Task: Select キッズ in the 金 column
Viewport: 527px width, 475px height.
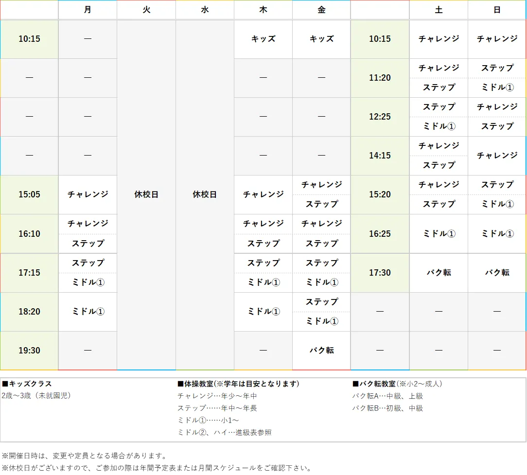Action: point(321,39)
